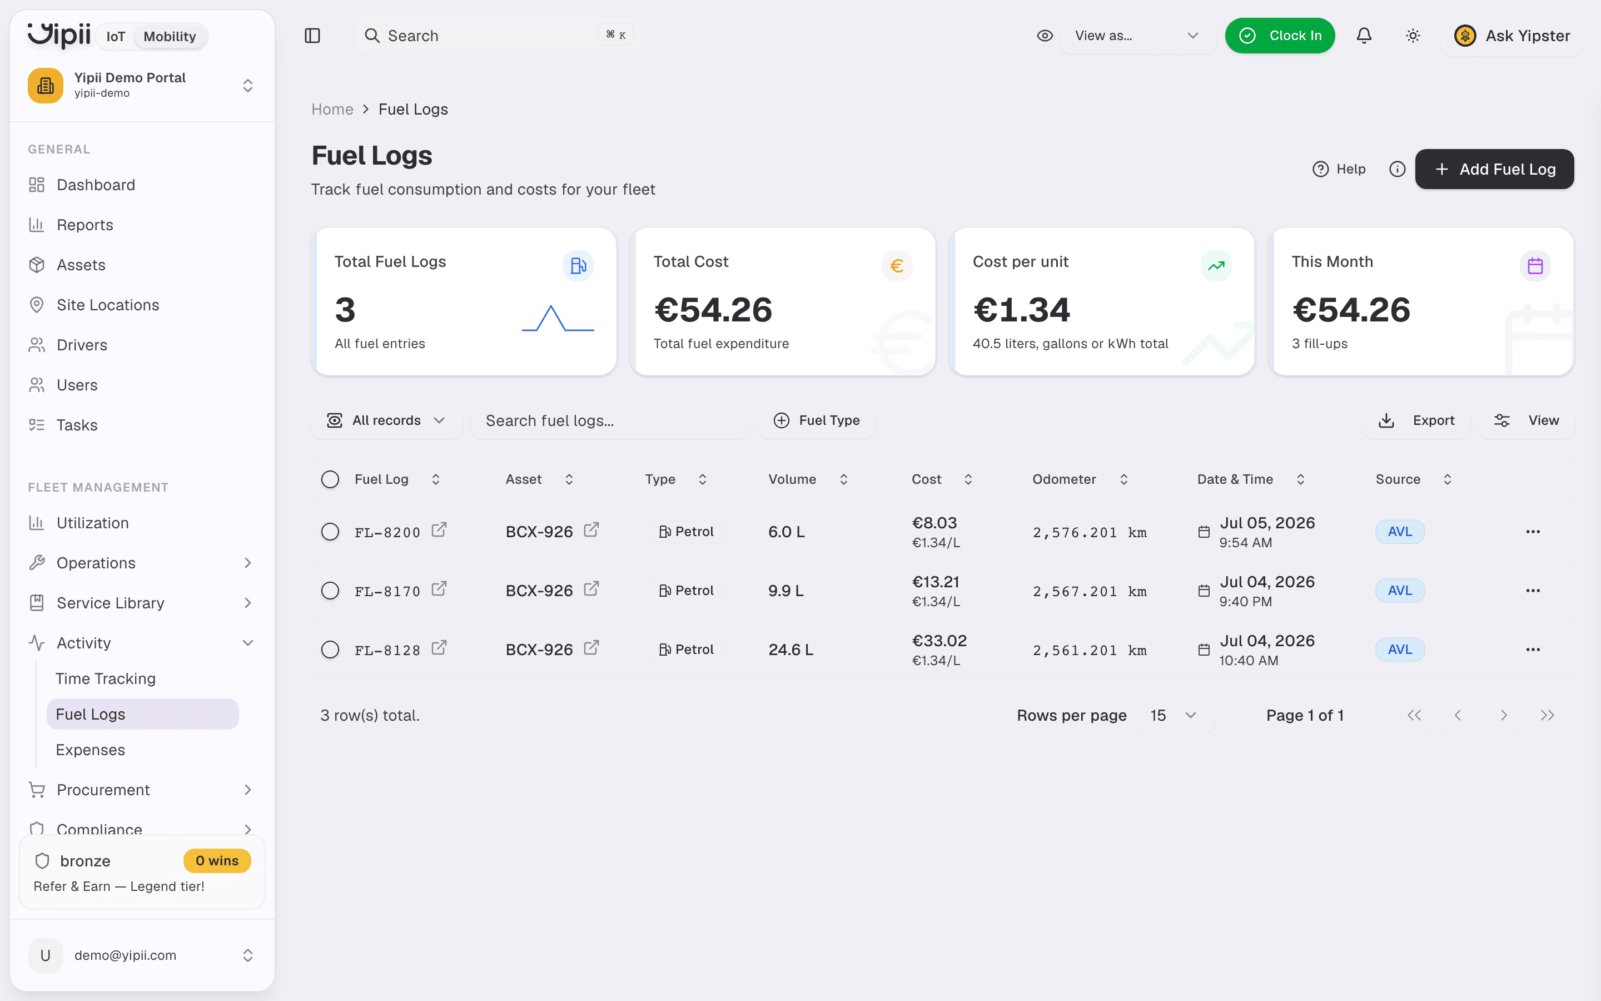The image size is (1601, 1001).
Task: Open the View as dropdown
Action: point(1137,36)
